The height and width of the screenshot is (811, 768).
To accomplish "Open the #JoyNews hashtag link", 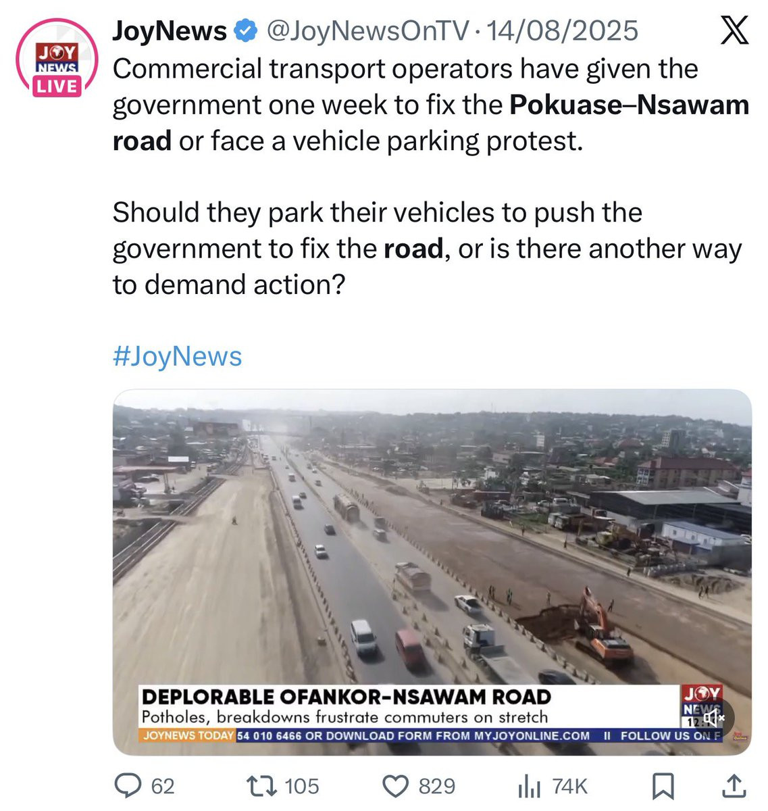I will 177,356.
